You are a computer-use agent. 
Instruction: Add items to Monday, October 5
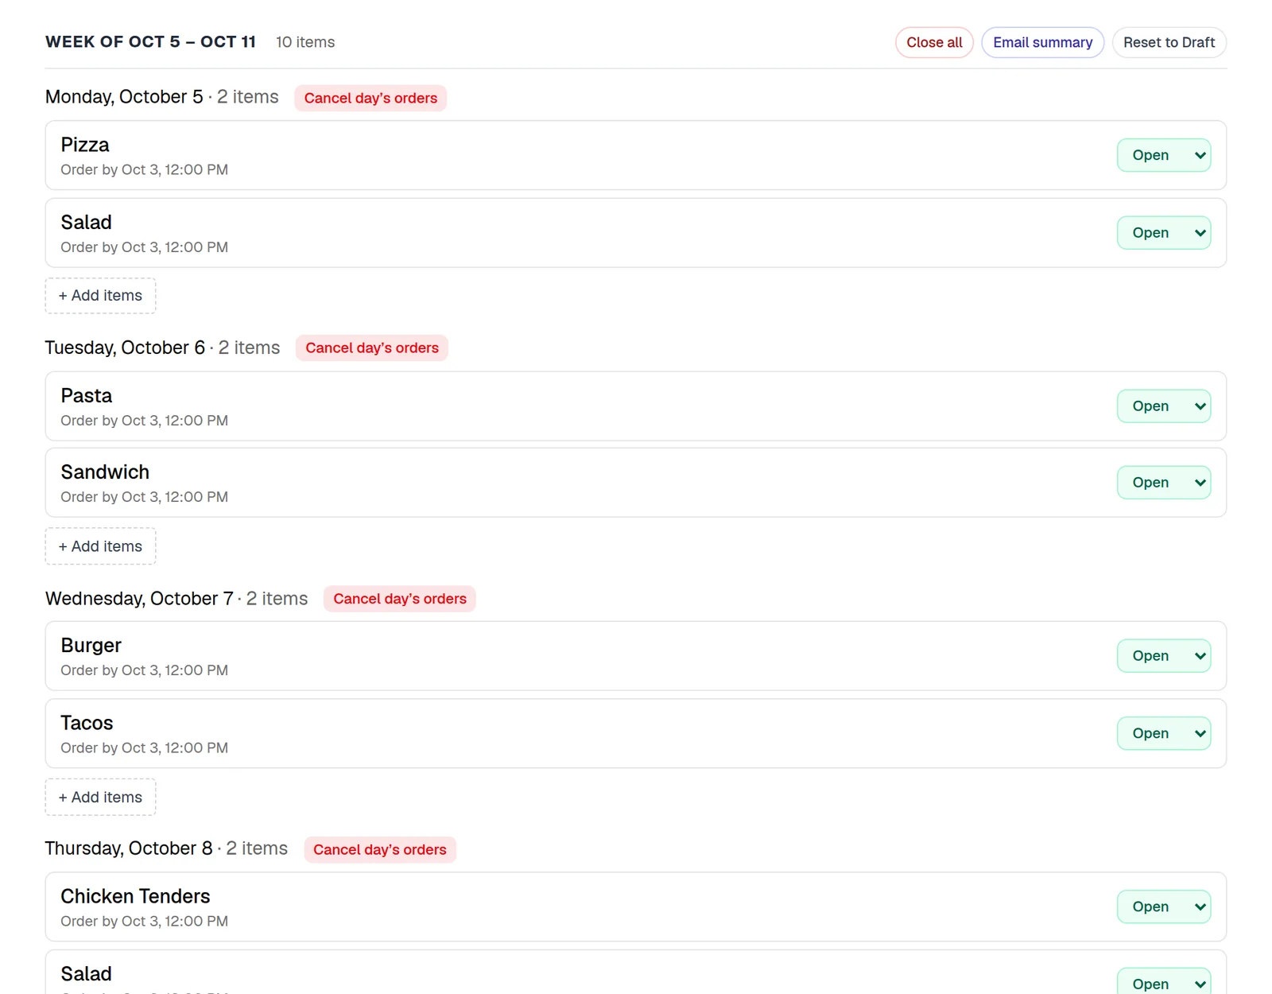100,296
